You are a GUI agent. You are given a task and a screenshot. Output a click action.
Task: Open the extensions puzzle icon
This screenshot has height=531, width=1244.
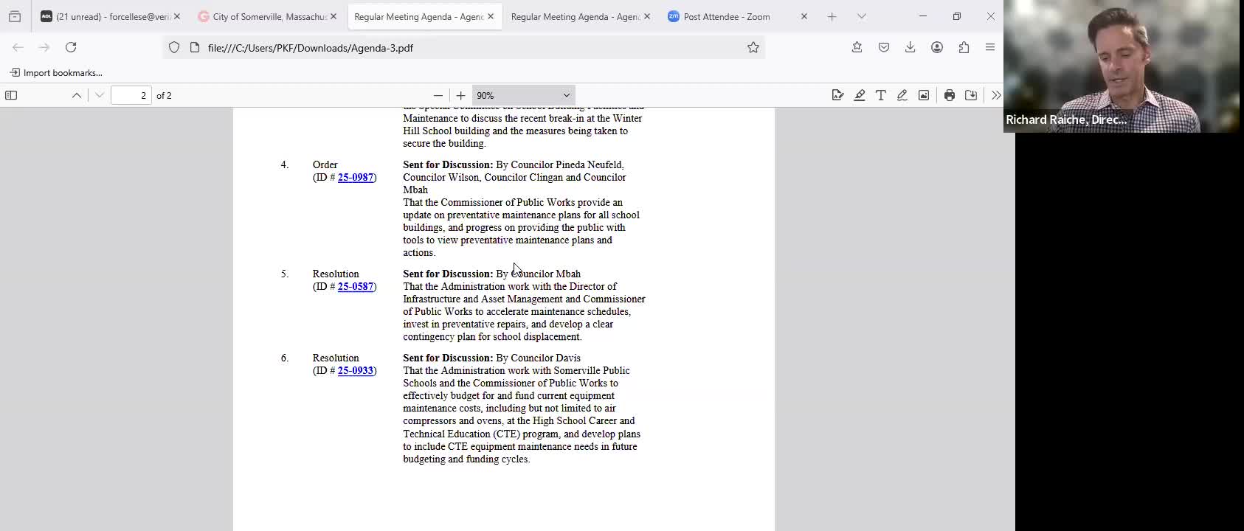coord(964,47)
